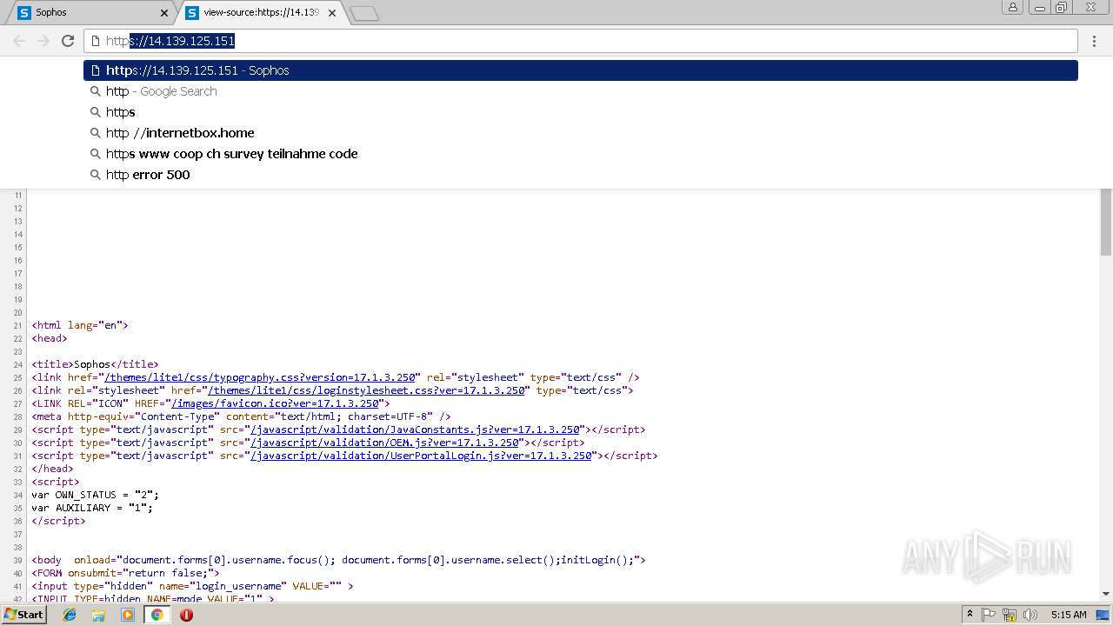
Task: Open the OEM.js script link
Action: (x=385, y=443)
